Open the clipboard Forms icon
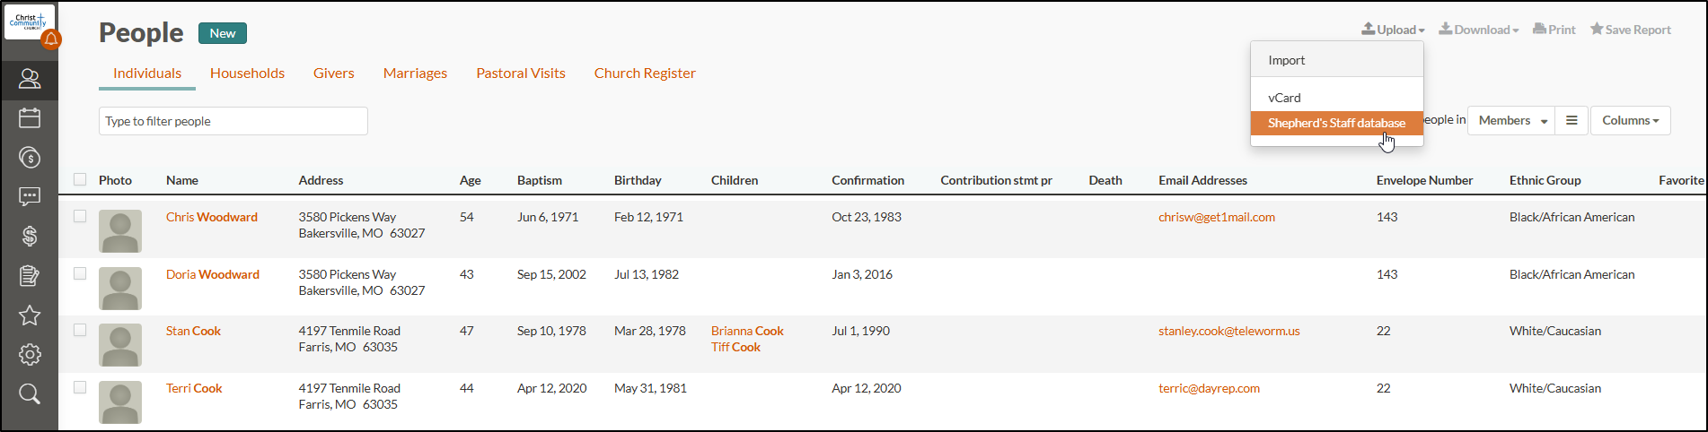Screen dimensions: 1708x432 click(30, 275)
